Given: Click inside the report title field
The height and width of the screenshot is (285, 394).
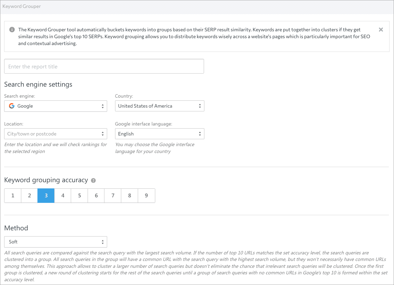Looking at the screenshot, I should 104,66.
